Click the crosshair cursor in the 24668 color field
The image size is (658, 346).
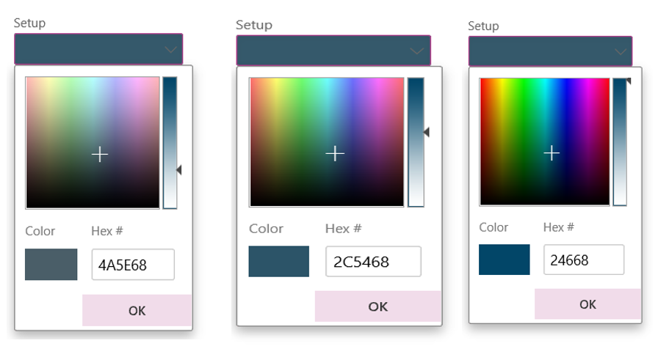pyautogui.click(x=551, y=152)
